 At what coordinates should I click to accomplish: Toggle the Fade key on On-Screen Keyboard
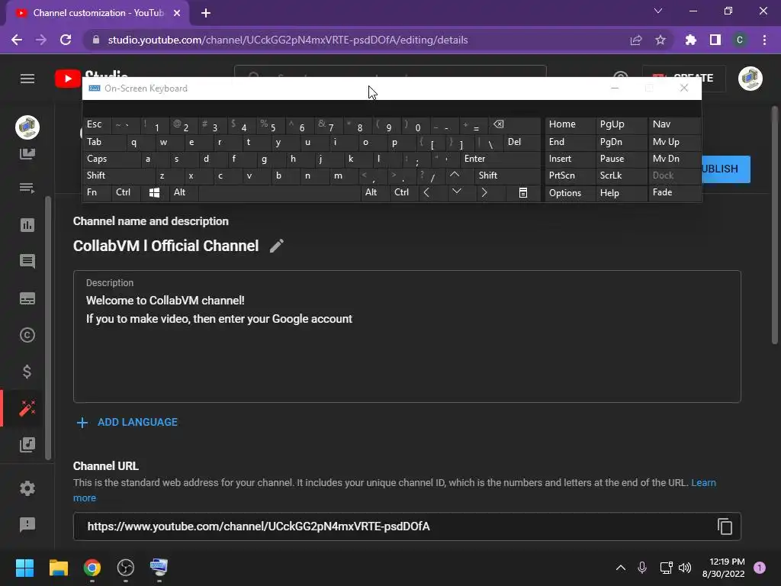[674, 192]
